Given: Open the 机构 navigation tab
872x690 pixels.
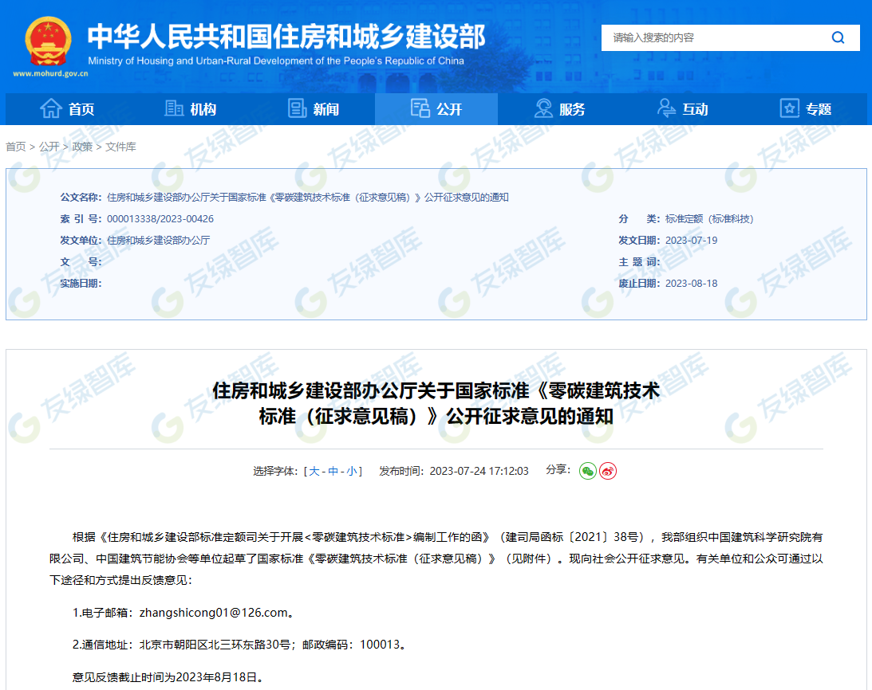Looking at the screenshot, I should click(x=191, y=109).
